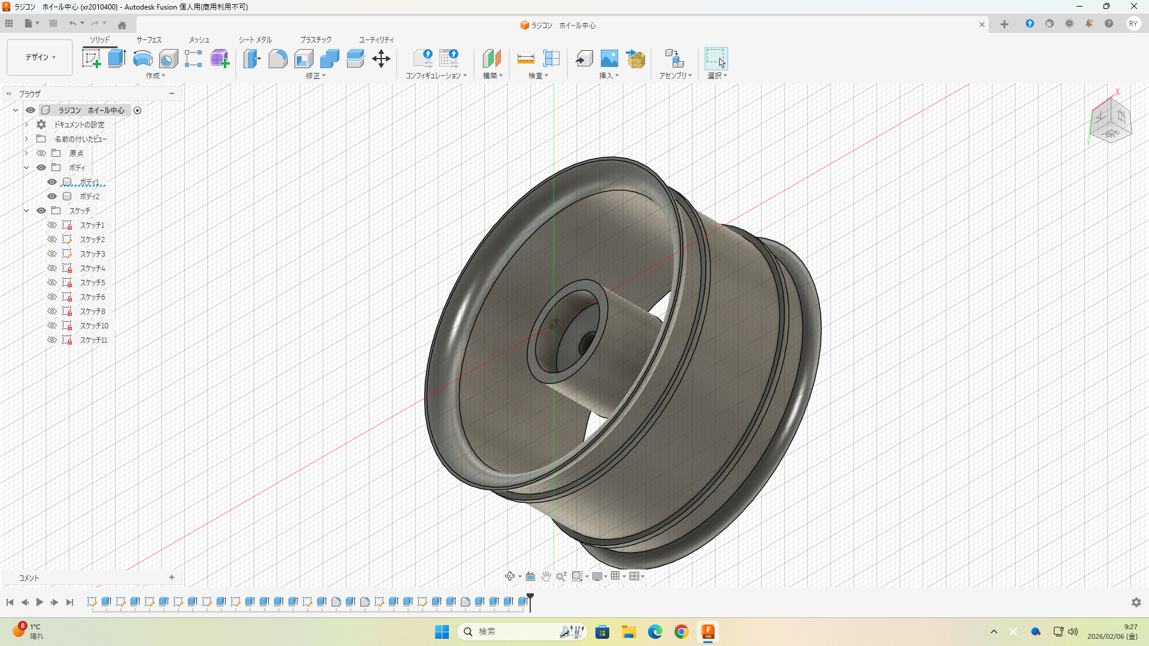Collapse the スケッチ folder in browser

(x=26, y=211)
